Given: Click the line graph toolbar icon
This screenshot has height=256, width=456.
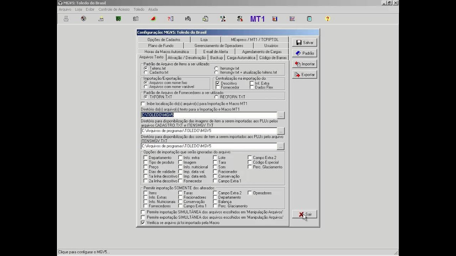Looking at the screenshot, I should point(292,19).
